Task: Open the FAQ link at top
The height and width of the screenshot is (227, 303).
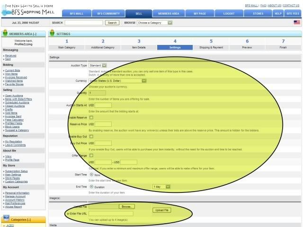Action: click(x=263, y=6)
